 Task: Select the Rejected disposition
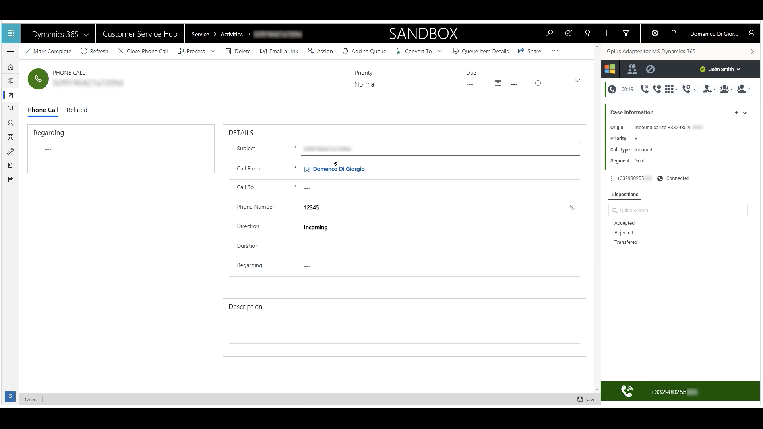(624, 233)
